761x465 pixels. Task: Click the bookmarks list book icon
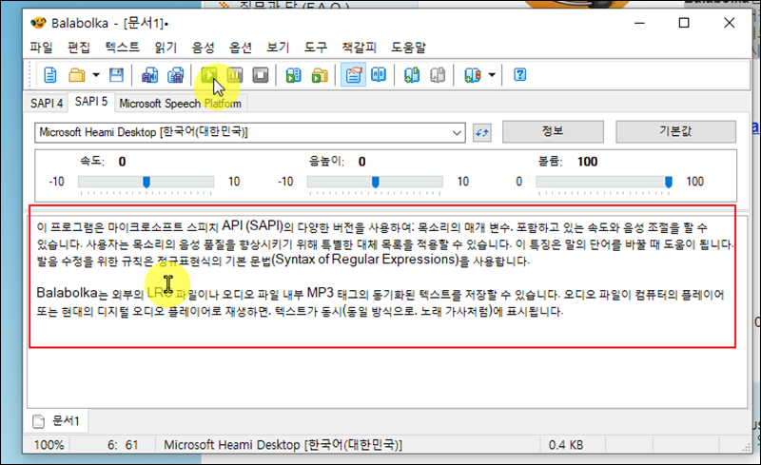click(472, 75)
